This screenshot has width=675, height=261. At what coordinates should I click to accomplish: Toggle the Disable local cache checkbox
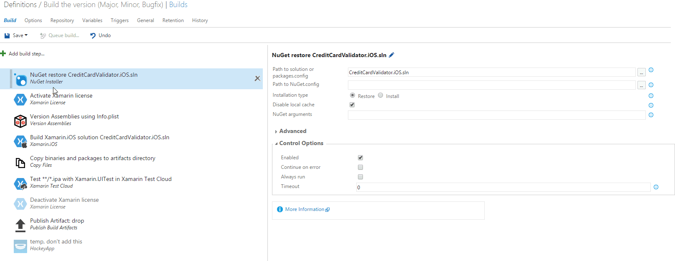[x=352, y=105]
